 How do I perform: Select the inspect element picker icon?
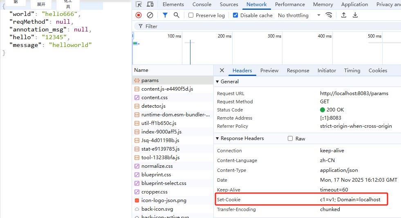click(139, 4)
